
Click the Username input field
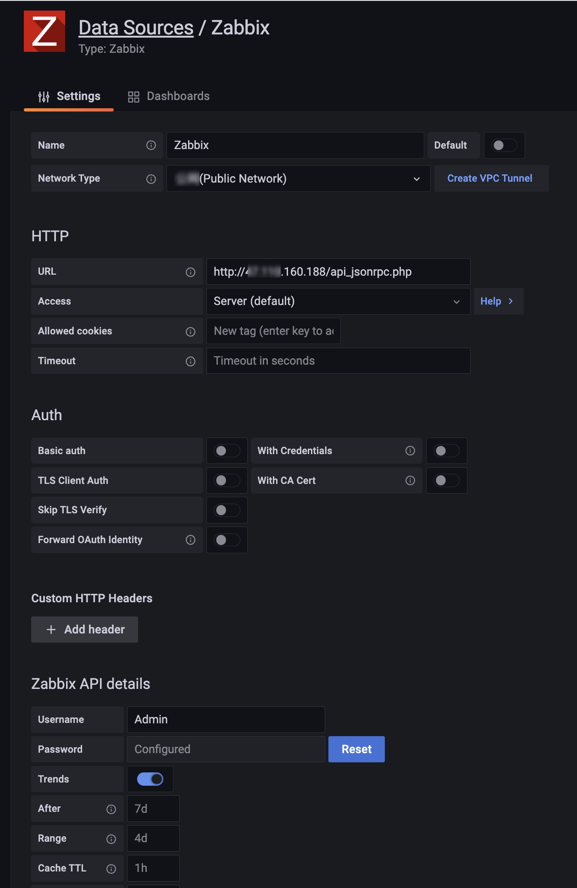pyautogui.click(x=226, y=719)
